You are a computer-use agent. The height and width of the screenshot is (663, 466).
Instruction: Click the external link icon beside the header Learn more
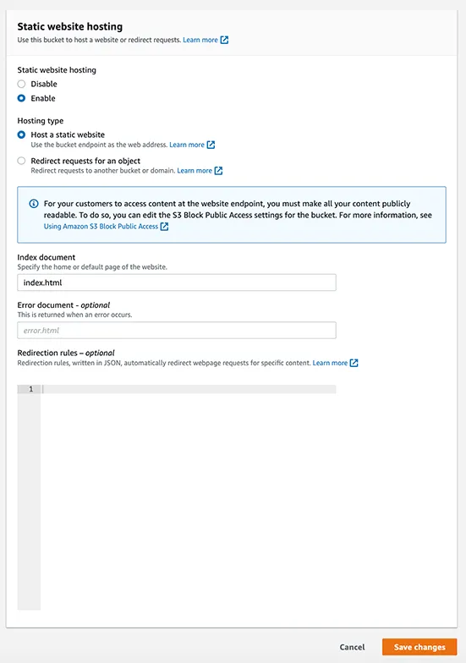coord(225,40)
